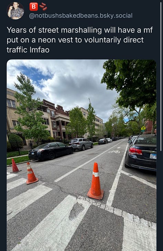Viewport: 163px width, 251px height.
Task: Click the vertical scrollbar on right edge
Action: point(161,77)
